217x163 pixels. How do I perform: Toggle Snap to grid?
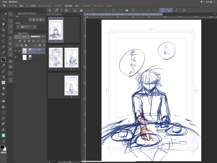click(176, 10)
